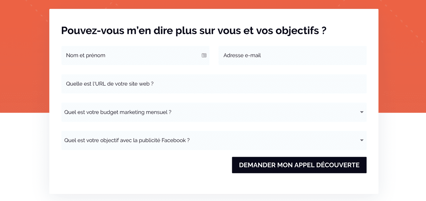Expand budget choices via right-side arrow
The image size is (426, 201).
[x=362, y=112]
